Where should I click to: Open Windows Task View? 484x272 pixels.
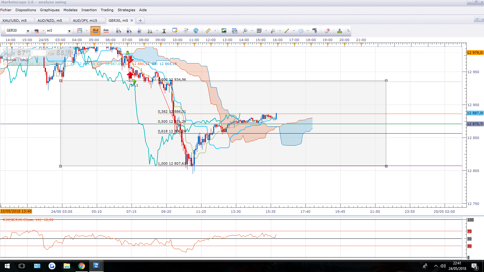point(22,266)
